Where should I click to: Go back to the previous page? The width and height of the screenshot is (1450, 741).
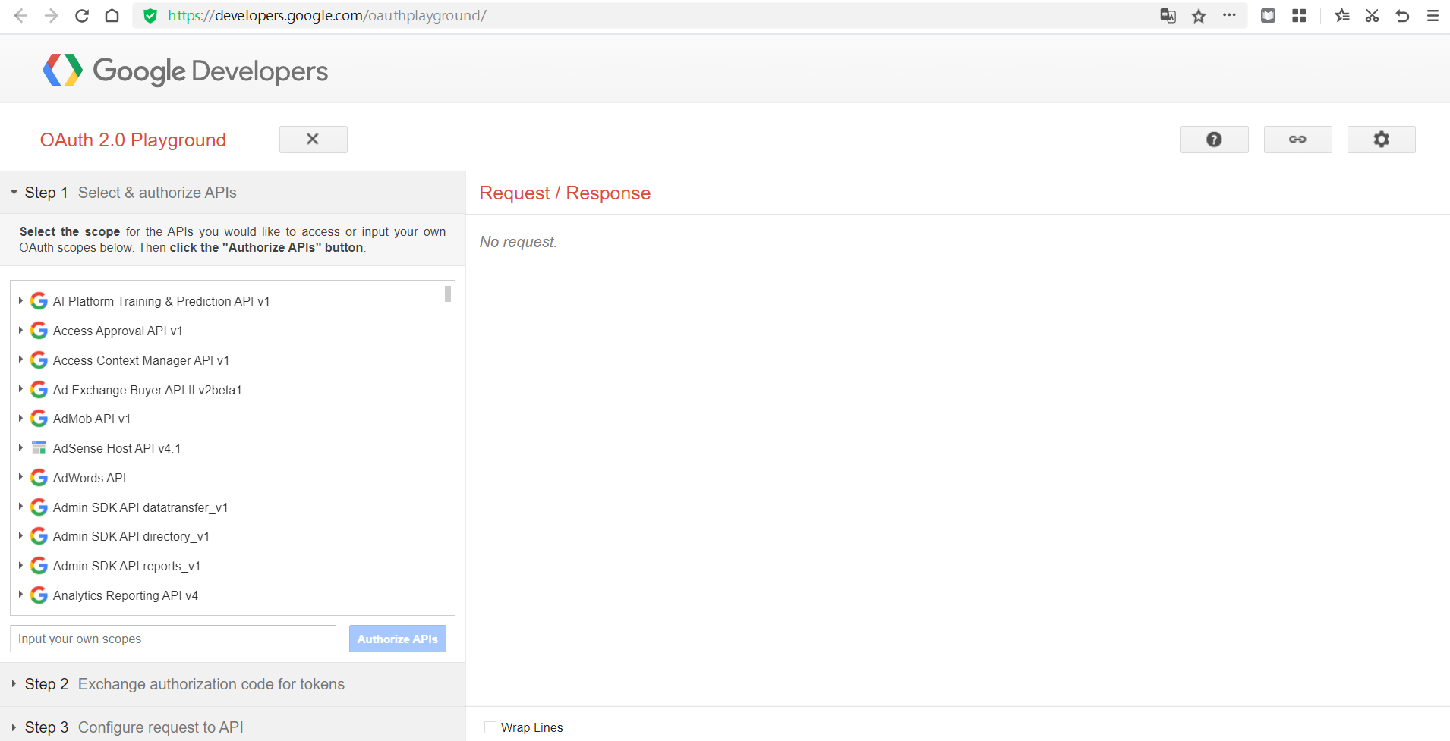tap(20, 15)
